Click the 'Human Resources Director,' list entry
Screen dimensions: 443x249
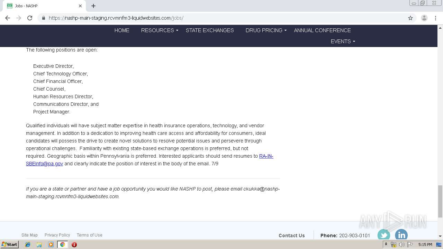click(x=63, y=96)
